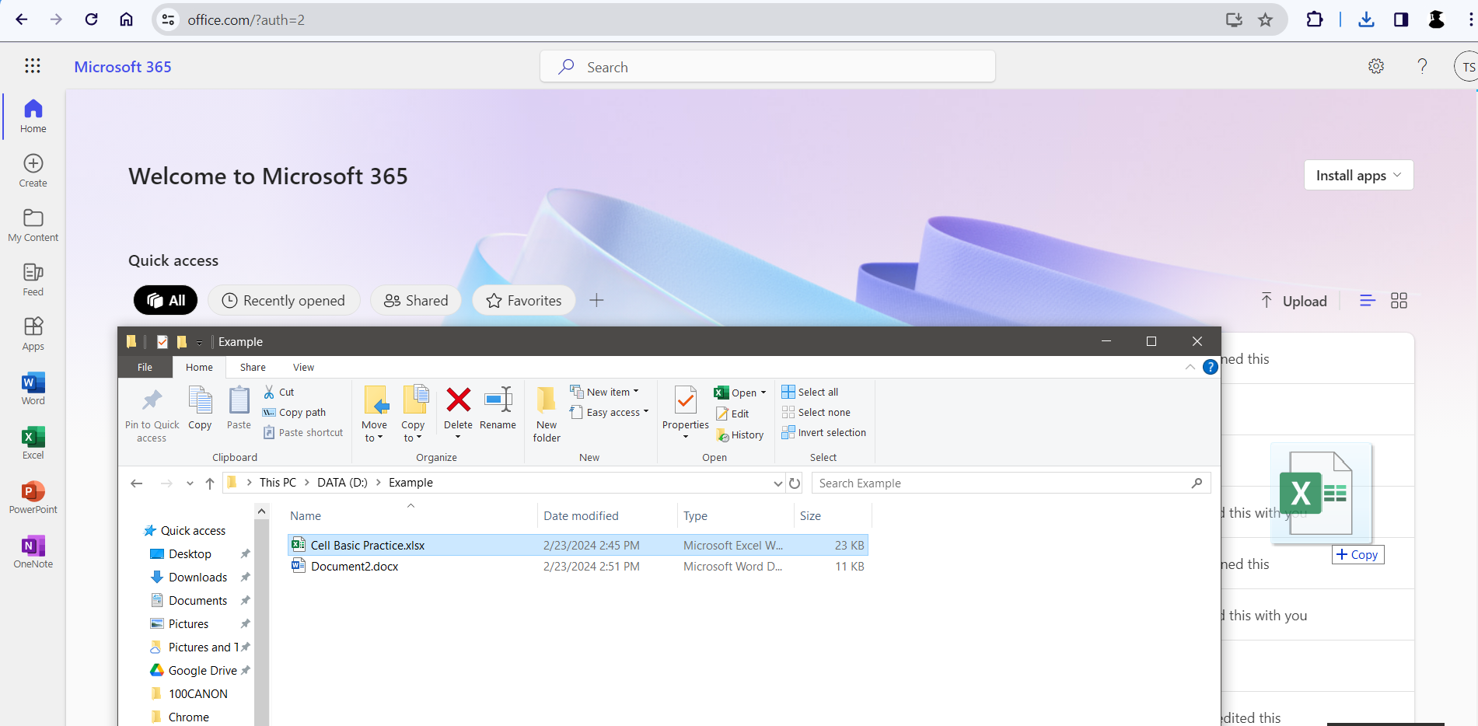Expand the Easy access dropdown
Screen dimensions: 1478x726
[609, 412]
